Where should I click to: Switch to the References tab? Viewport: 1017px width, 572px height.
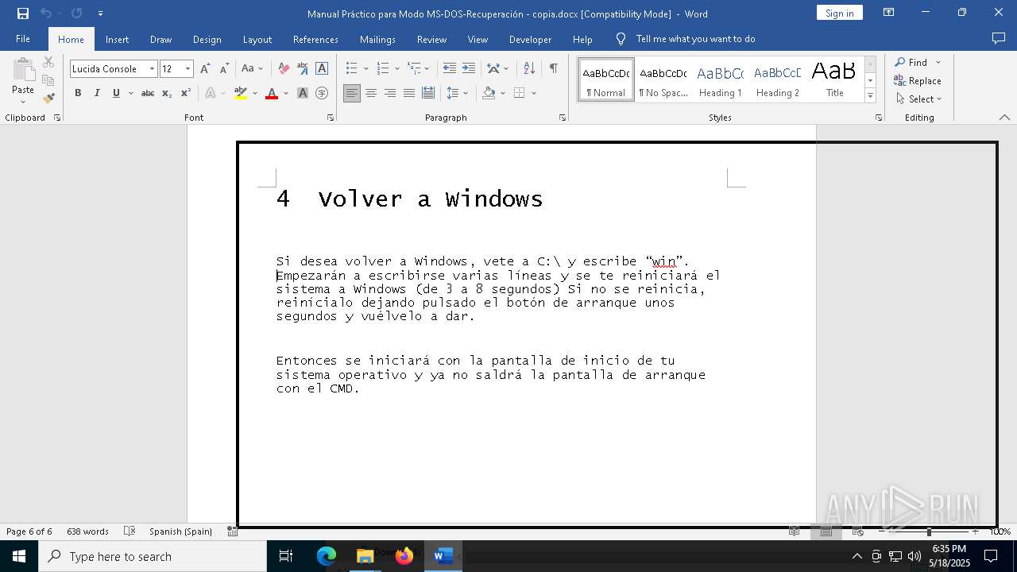click(315, 39)
